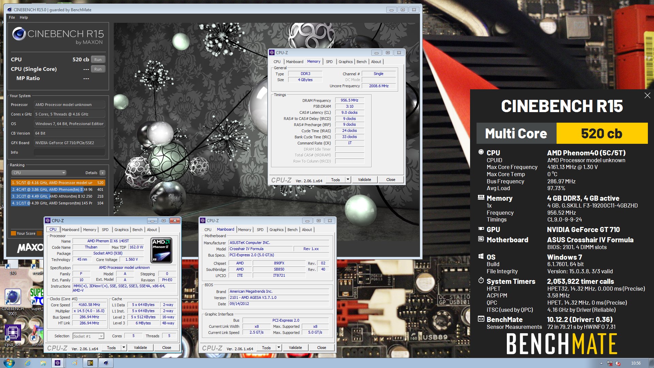Screen dimensions: 654x368
Task: Switch to SPD tab in Memory CPU-Z window
Action: (329, 62)
